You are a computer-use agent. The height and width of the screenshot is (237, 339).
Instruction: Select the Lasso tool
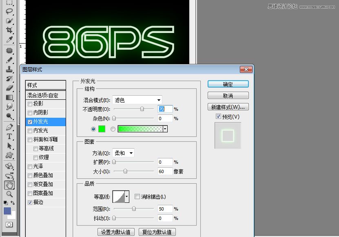click(x=9, y=11)
